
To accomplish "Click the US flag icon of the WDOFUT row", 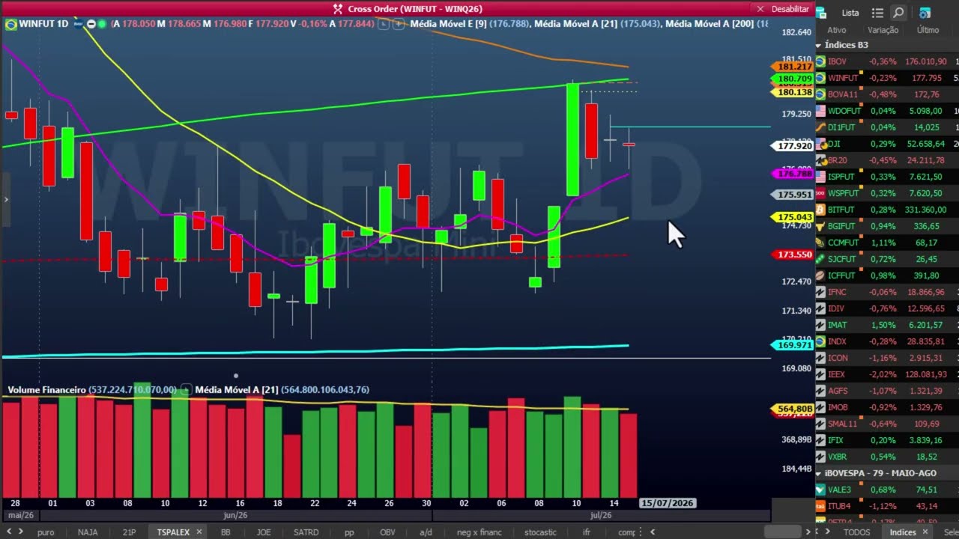I will pos(820,111).
